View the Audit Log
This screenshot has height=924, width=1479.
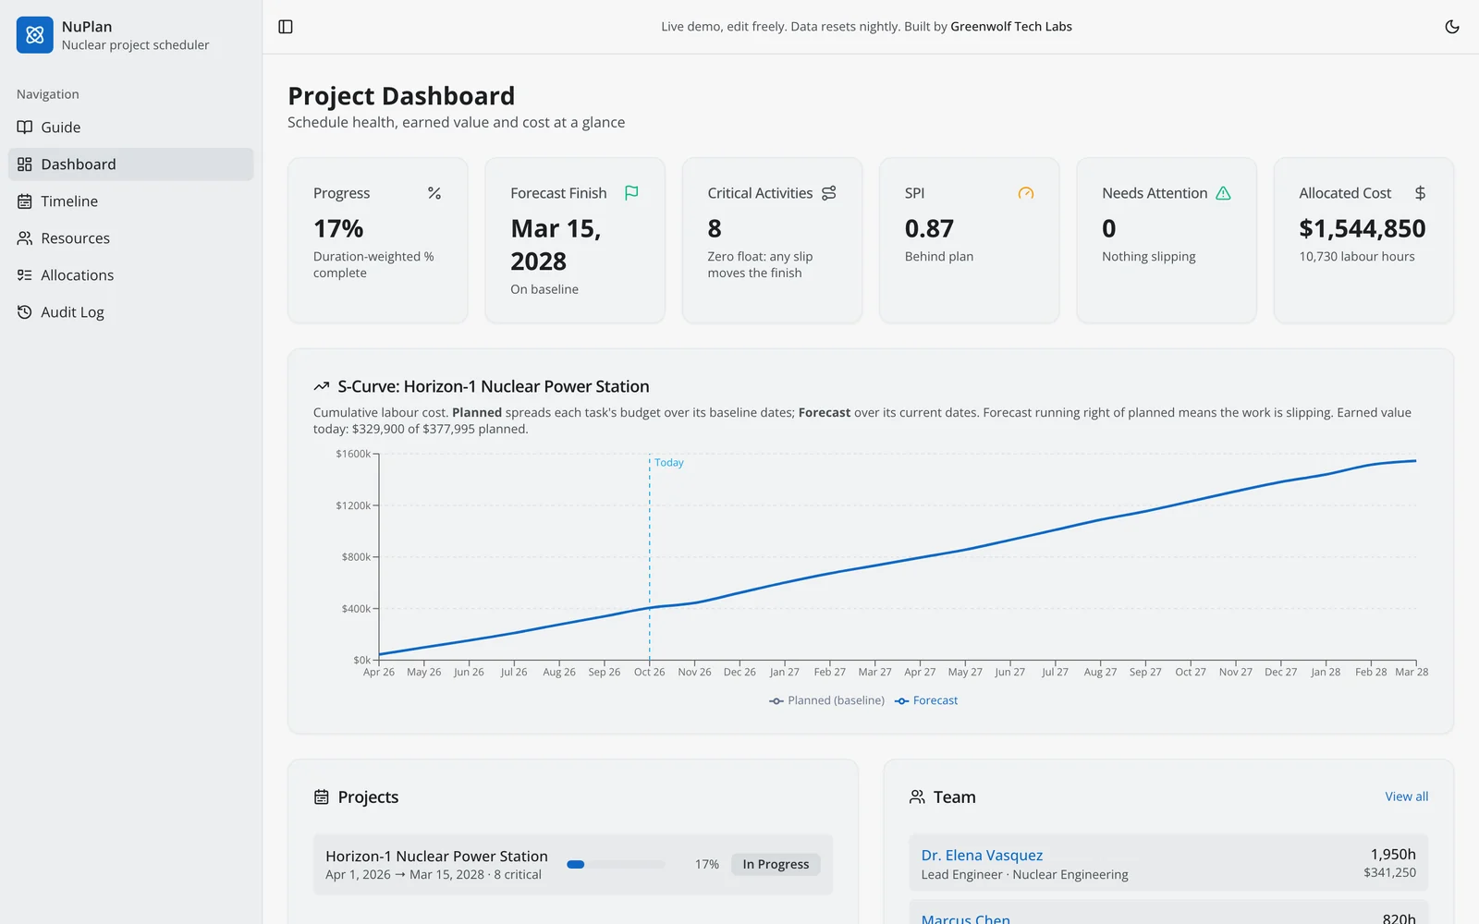[x=130, y=312]
